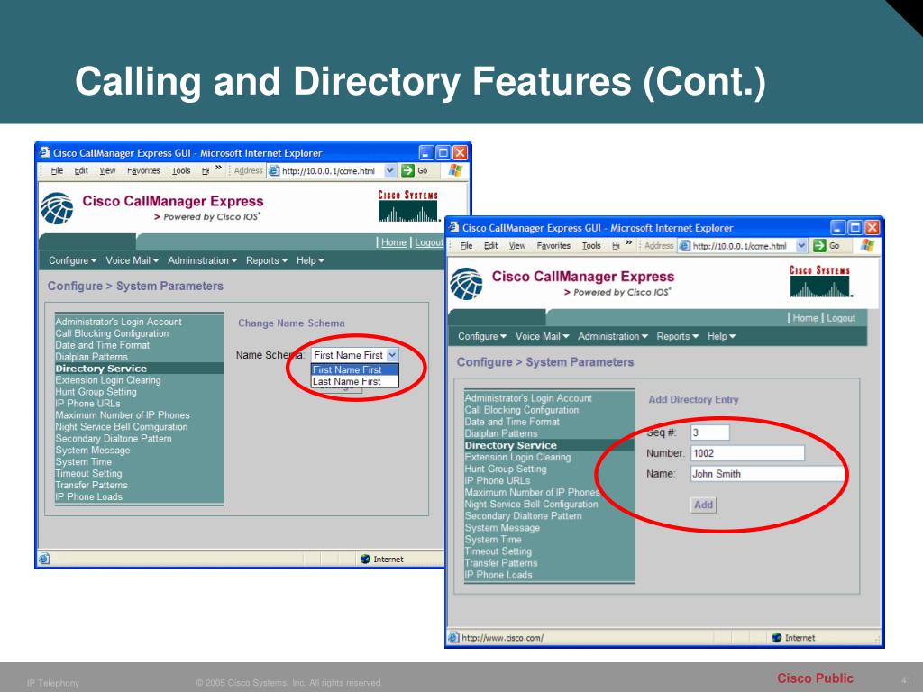This screenshot has width=923, height=692.
Task: Click the Windows flag logo in Add Directory Entry window
Action: [867, 245]
